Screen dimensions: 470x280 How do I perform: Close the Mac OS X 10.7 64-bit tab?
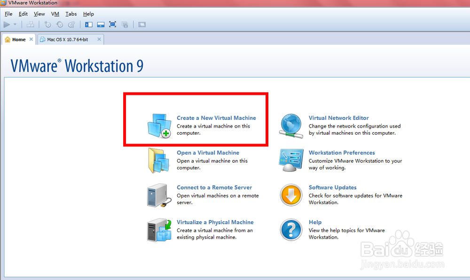[99, 39]
